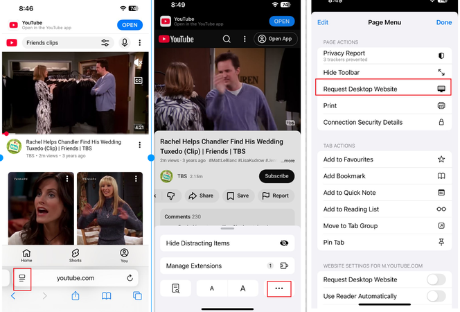
Task: Choose Add Bookmark
Action: (x=384, y=176)
